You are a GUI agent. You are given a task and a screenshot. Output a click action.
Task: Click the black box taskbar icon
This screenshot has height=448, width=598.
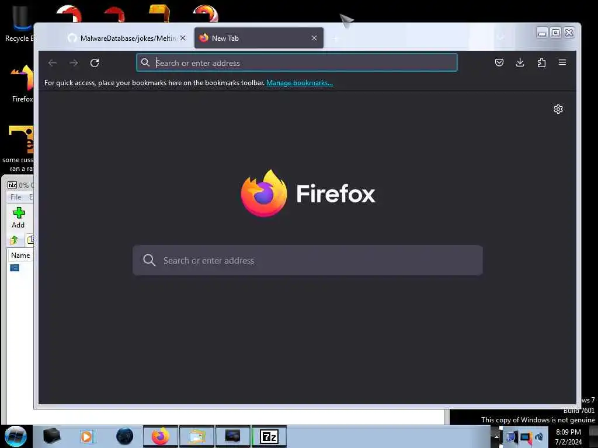tap(51, 436)
